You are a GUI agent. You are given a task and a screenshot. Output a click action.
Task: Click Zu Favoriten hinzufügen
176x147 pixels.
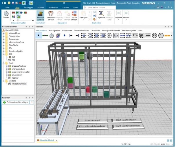point(16,102)
